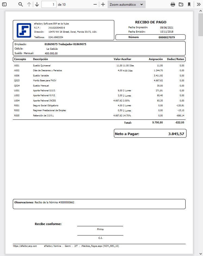Click the page number input field

point(49,4)
